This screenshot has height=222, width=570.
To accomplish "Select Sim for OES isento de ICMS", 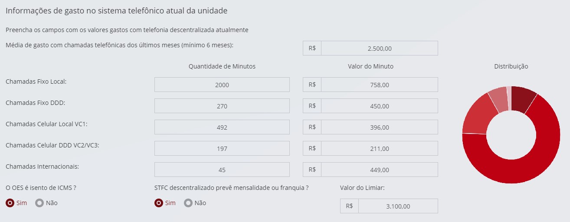I will tap(10, 203).
